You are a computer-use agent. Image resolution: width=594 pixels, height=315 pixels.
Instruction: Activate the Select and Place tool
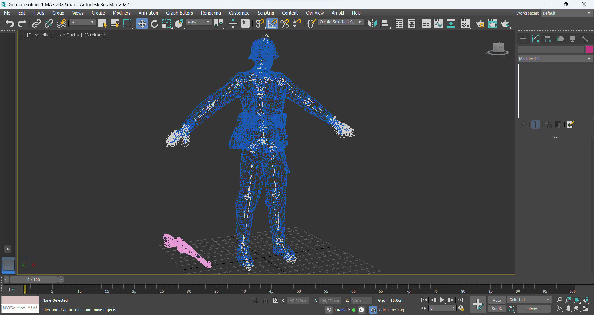[x=179, y=23]
